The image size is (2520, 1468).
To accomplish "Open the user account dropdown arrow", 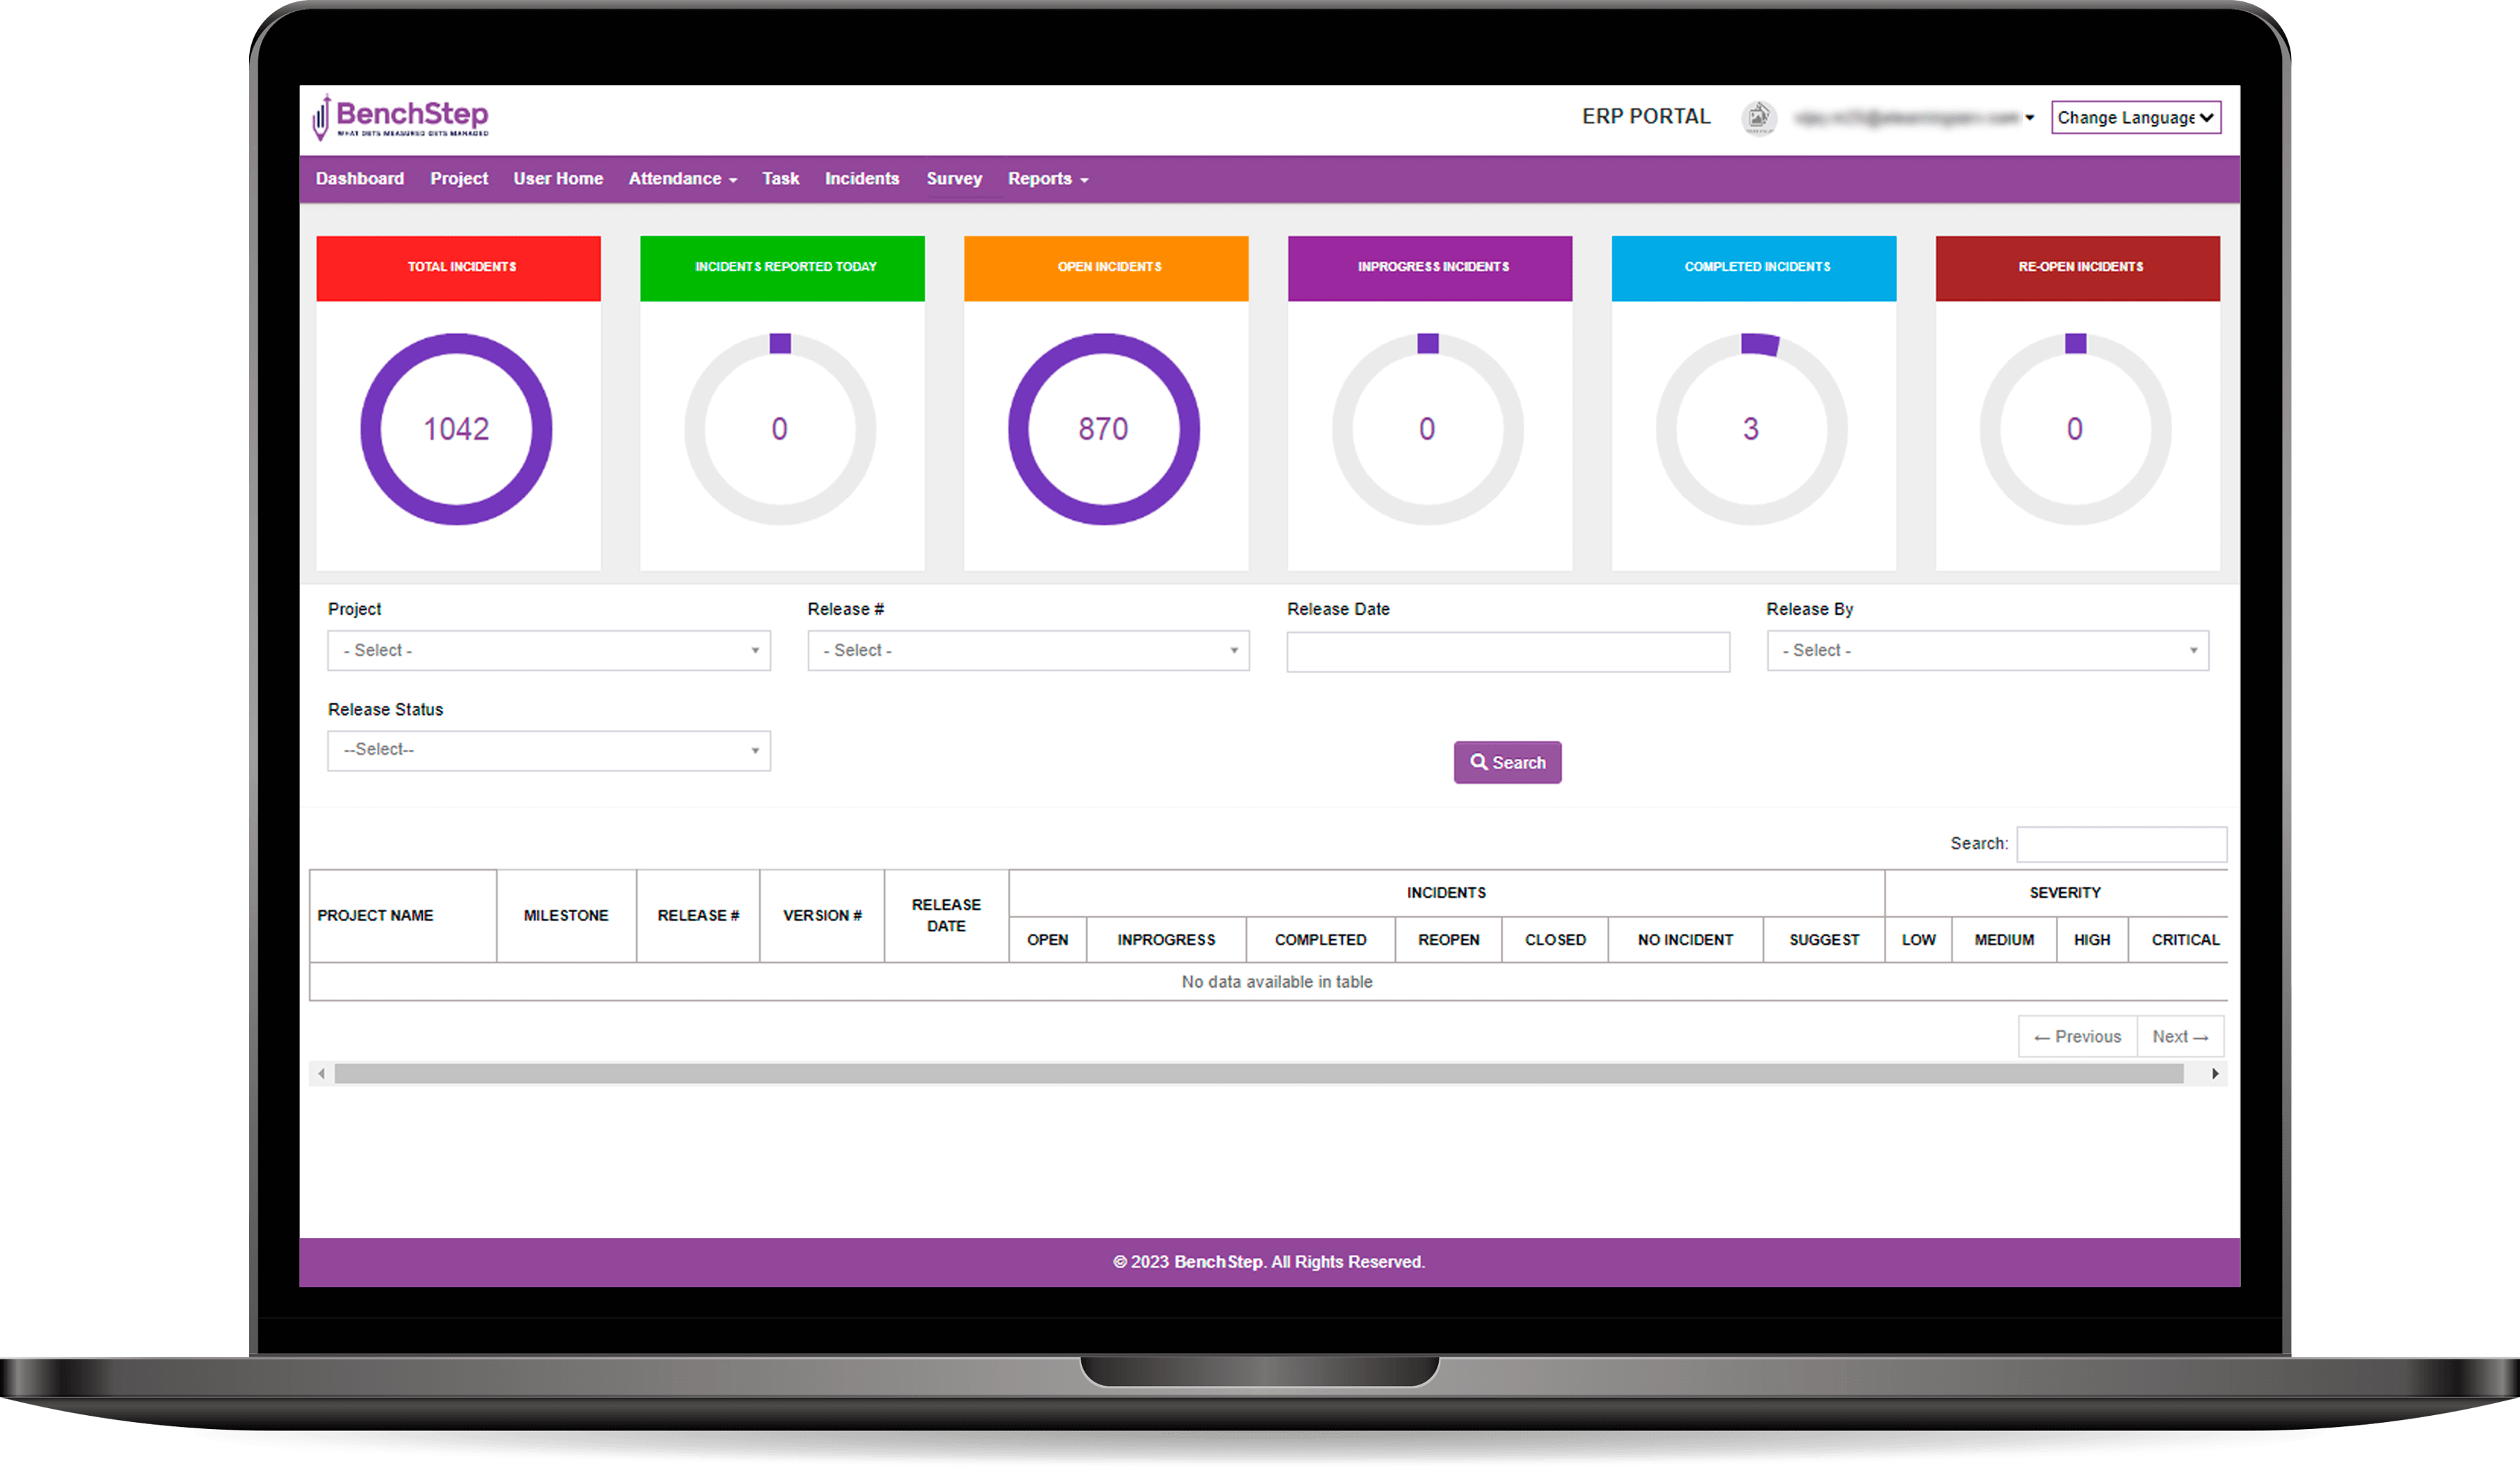I will point(2029,118).
